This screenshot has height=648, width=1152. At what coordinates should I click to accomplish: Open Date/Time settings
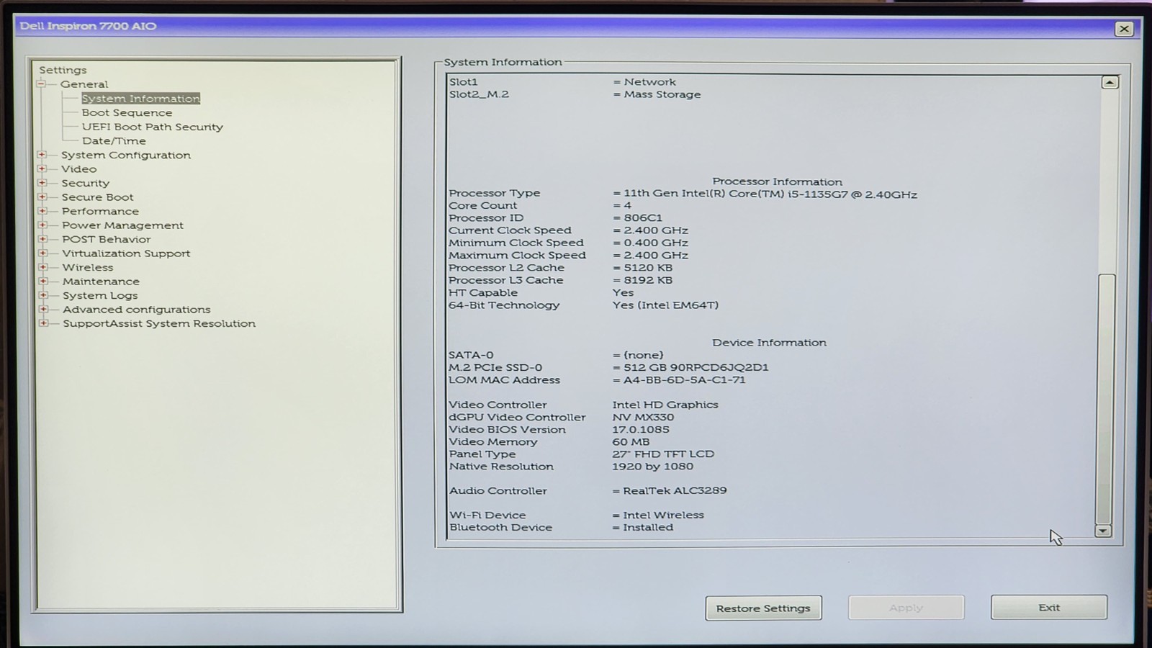(114, 141)
